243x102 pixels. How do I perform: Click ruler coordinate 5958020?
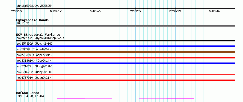96,11
